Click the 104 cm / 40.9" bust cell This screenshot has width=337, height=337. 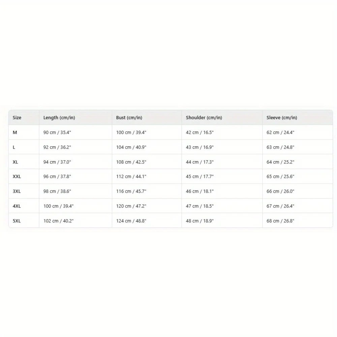(131, 147)
